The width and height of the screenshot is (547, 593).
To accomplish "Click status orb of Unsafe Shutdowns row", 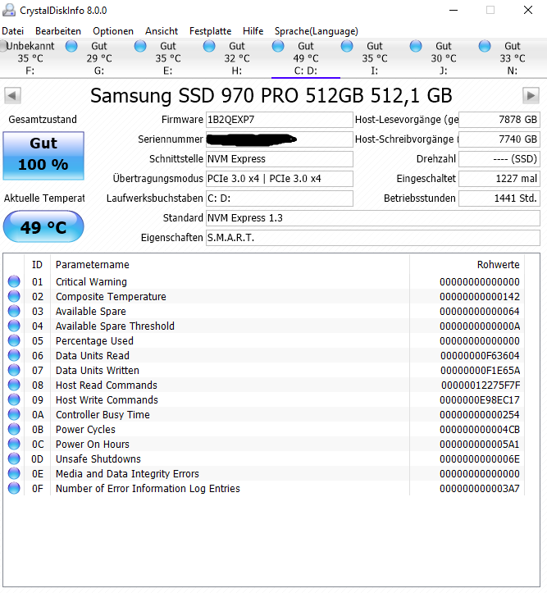I will coord(14,458).
